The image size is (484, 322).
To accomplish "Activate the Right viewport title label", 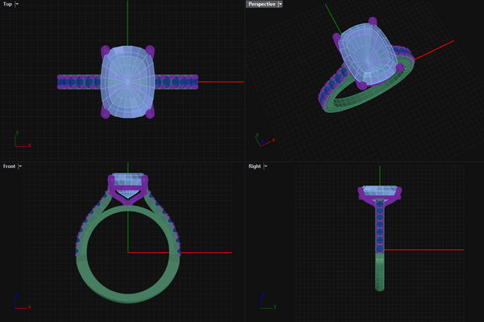I will (255, 166).
